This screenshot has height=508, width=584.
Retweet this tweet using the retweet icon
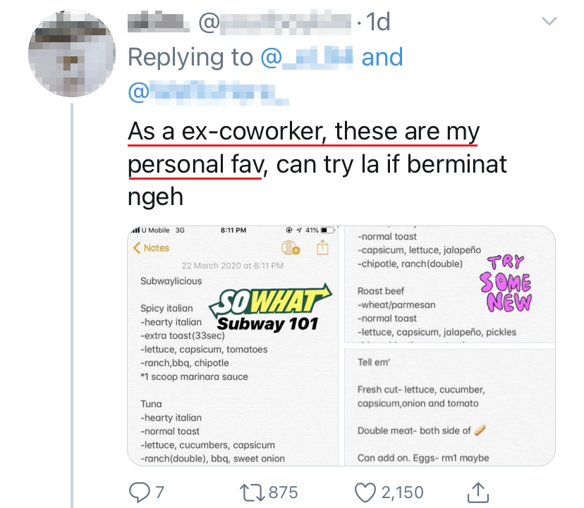(x=250, y=491)
